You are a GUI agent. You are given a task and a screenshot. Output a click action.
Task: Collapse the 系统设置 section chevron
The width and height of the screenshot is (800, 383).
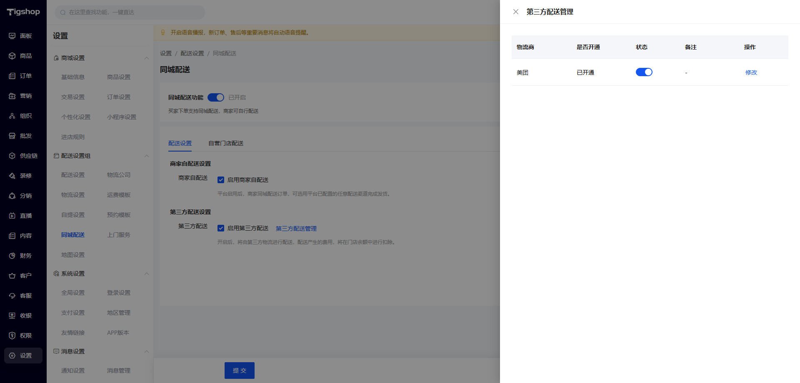pyautogui.click(x=147, y=274)
